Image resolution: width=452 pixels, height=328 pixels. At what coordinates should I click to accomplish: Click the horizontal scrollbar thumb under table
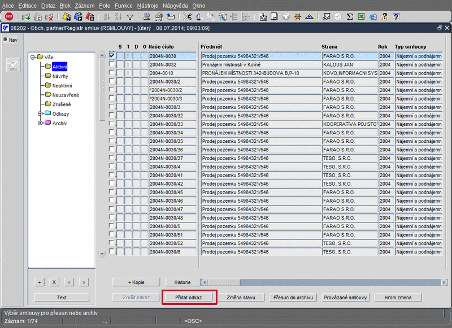click(x=224, y=282)
